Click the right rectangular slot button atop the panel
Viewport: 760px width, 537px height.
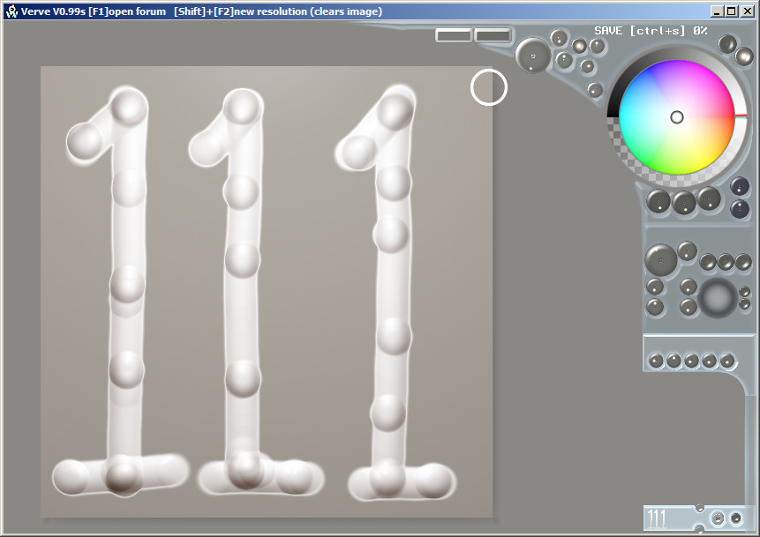click(493, 35)
